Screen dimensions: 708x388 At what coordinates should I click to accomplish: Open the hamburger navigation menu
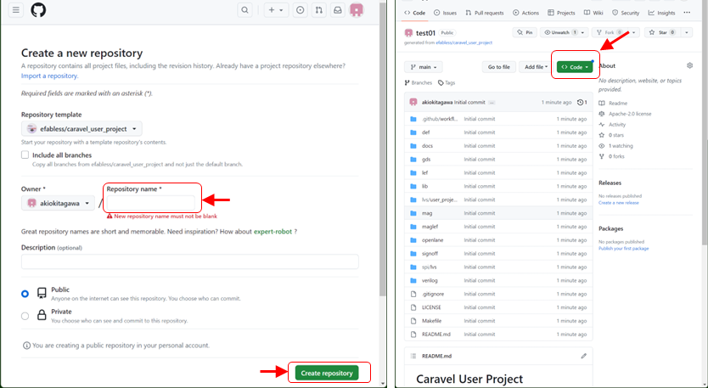point(16,10)
